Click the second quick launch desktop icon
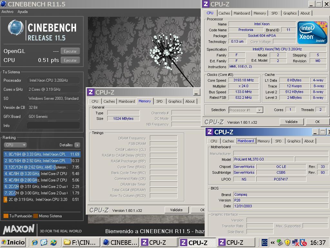The width and height of the screenshot is (330, 248). (44, 243)
